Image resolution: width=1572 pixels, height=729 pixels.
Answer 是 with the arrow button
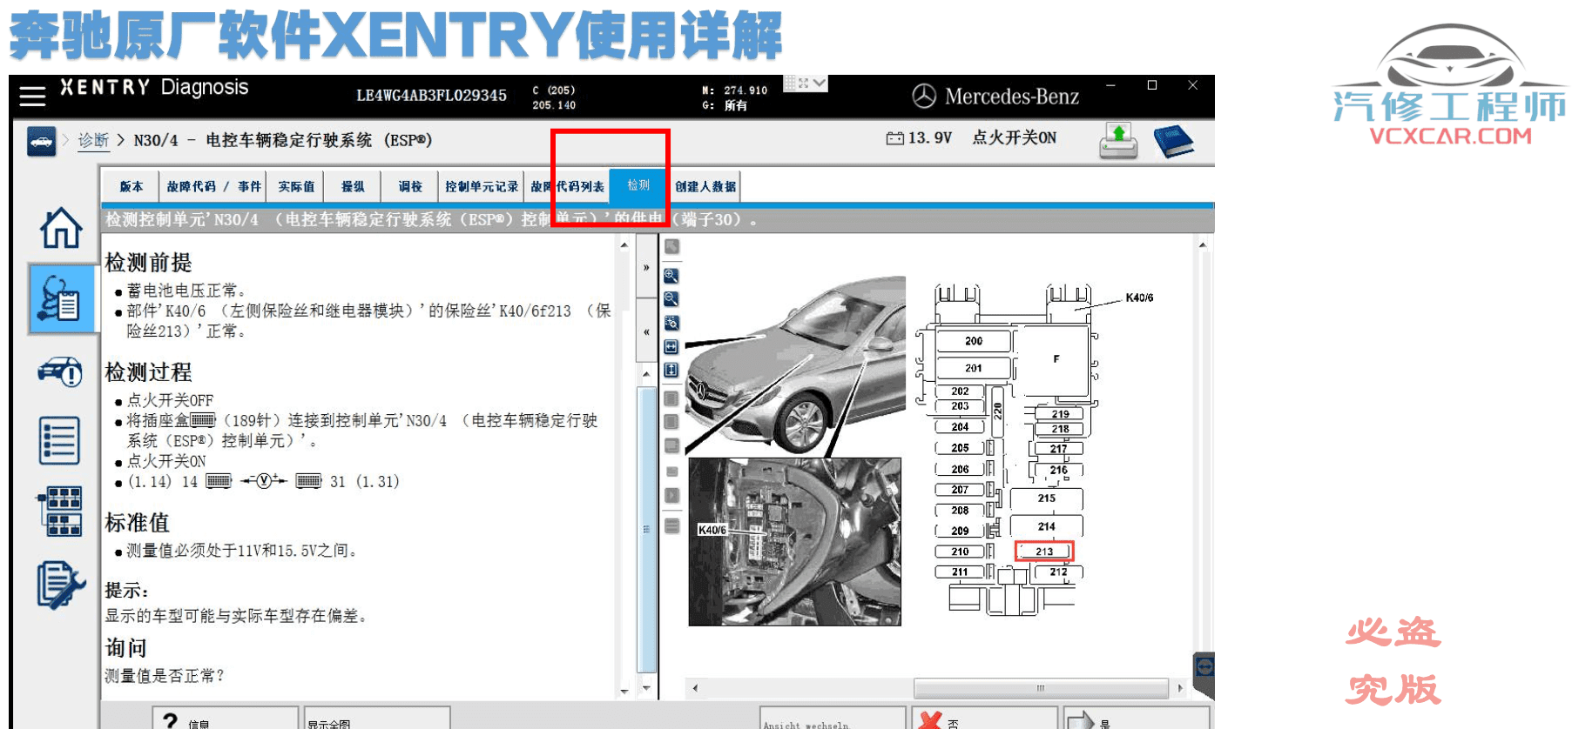1137,718
